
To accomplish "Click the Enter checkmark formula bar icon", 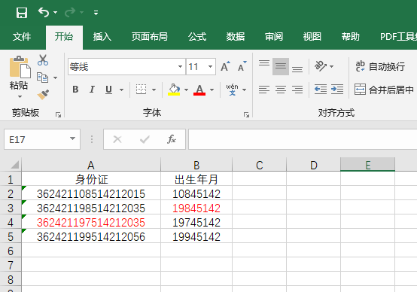I will pyautogui.click(x=145, y=139).
